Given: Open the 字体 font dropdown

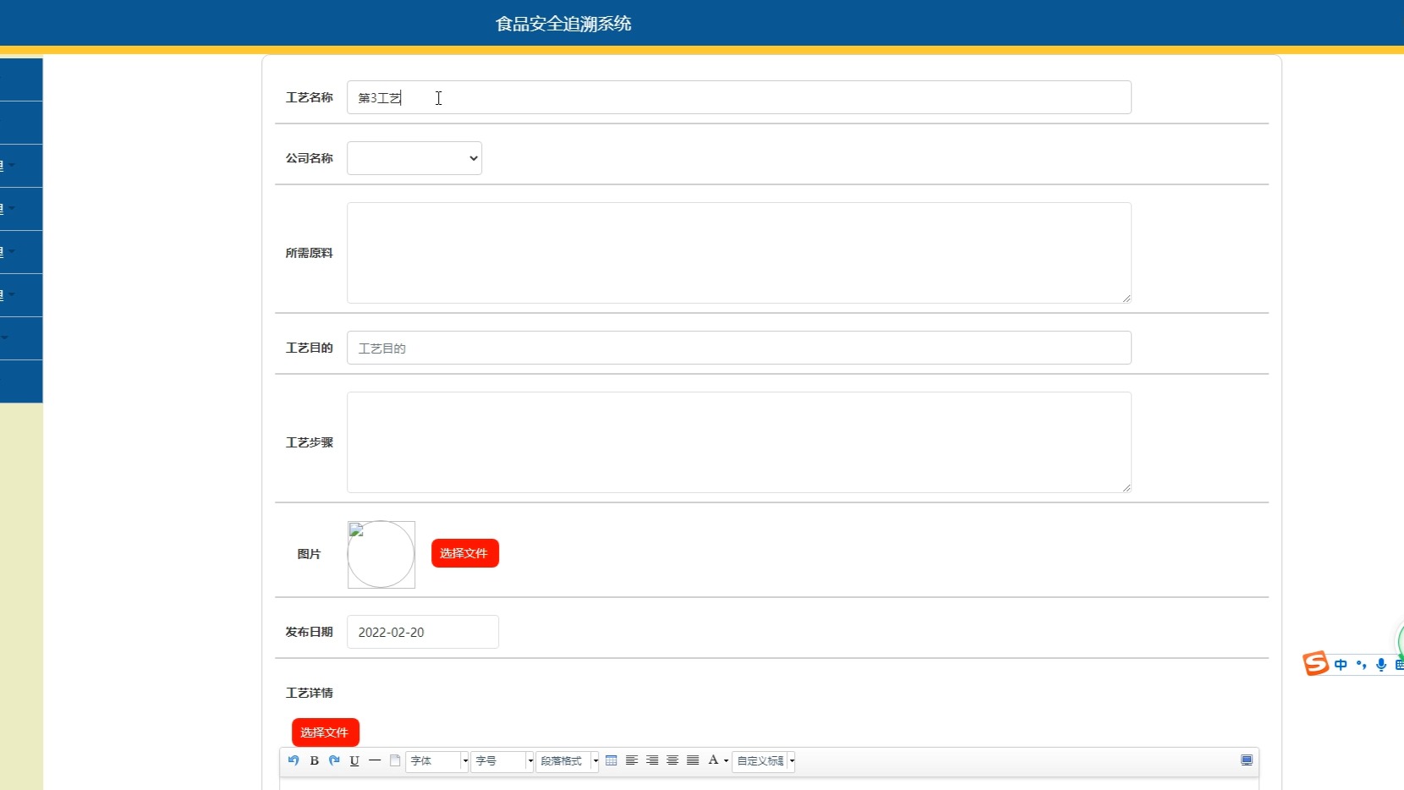Looking at the screenshot, I should point(436,760).
